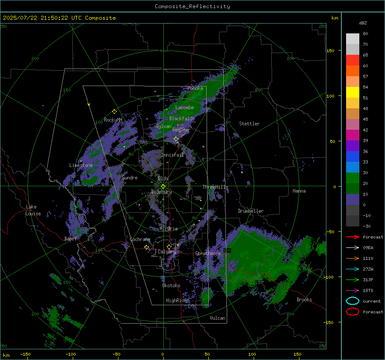385x360 pixels.
Task: Click the magenta 18TS arrow symbol
Action: [x=352, y=291]
